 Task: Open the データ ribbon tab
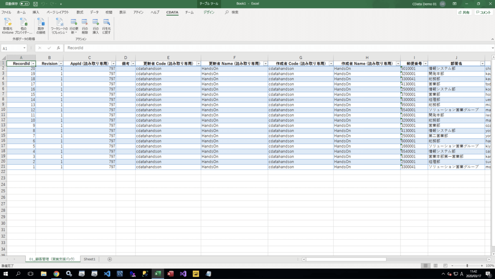[94, 12]
